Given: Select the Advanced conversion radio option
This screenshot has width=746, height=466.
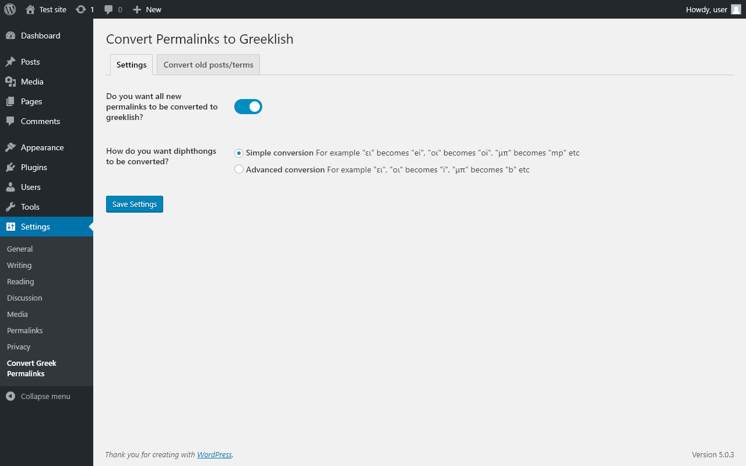Looking at the screenshot, I should pyautogui.click(x=239, y=170).
